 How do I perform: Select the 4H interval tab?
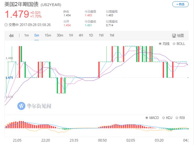point(81,35)
